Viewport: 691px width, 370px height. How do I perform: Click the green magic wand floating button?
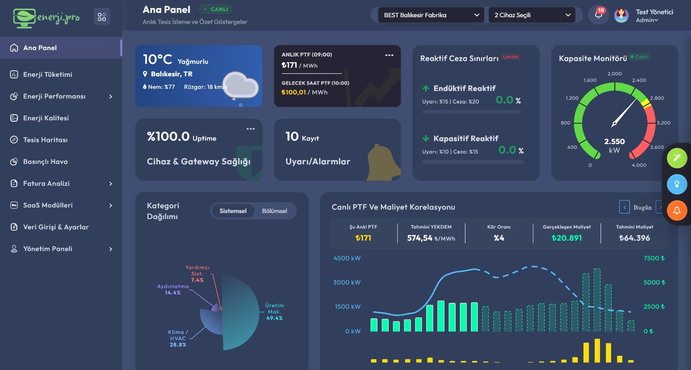click(x=677, y=158)
